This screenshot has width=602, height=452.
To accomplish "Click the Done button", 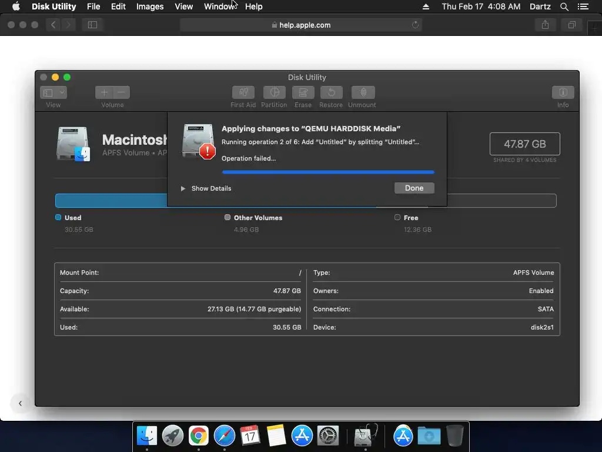I will pyautogui.click(x=414, y=188).
